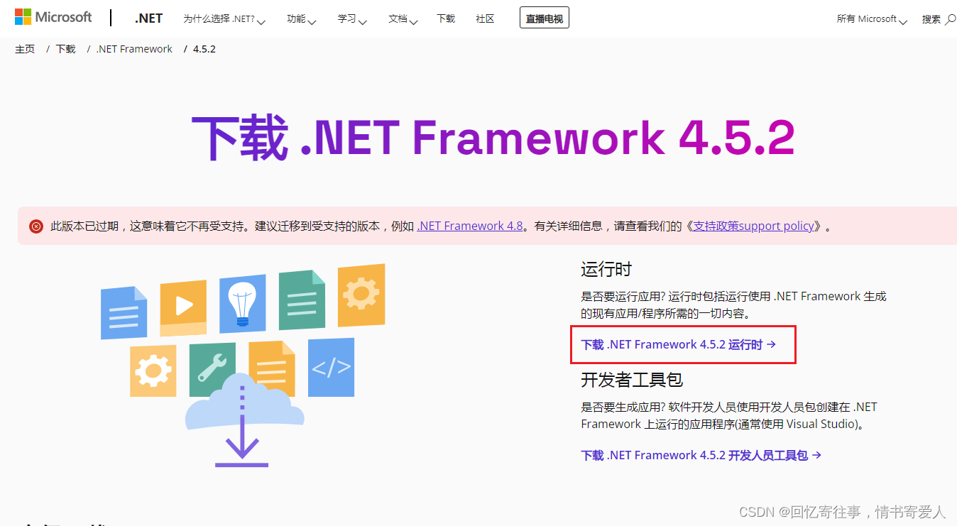Go to 下载 in breadcrumb
The width and height of the screenshot is (957, 526).
65,49
